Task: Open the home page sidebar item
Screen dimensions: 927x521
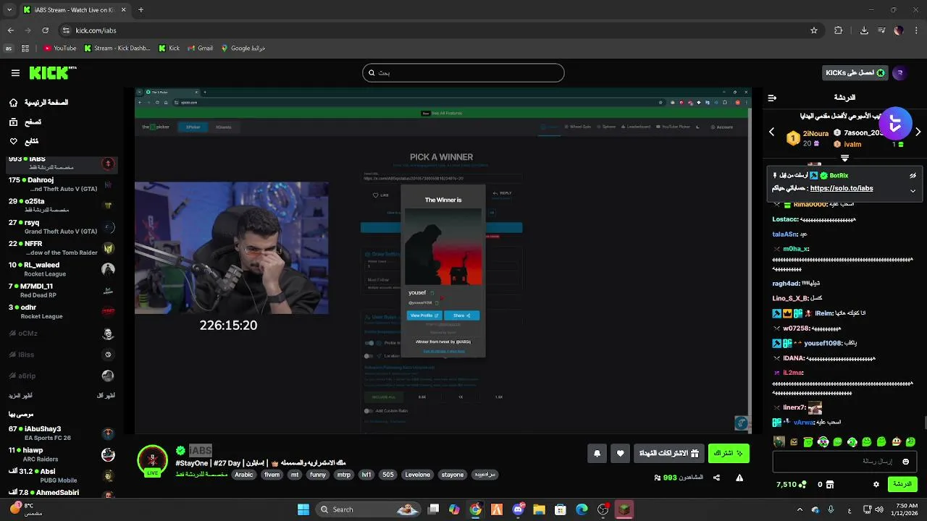Action: click(x=38, y=103)
